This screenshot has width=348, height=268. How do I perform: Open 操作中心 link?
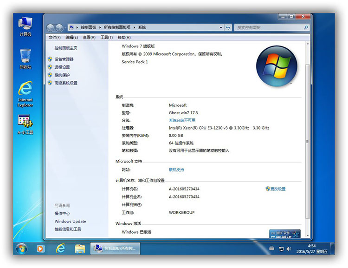(62, 213)
